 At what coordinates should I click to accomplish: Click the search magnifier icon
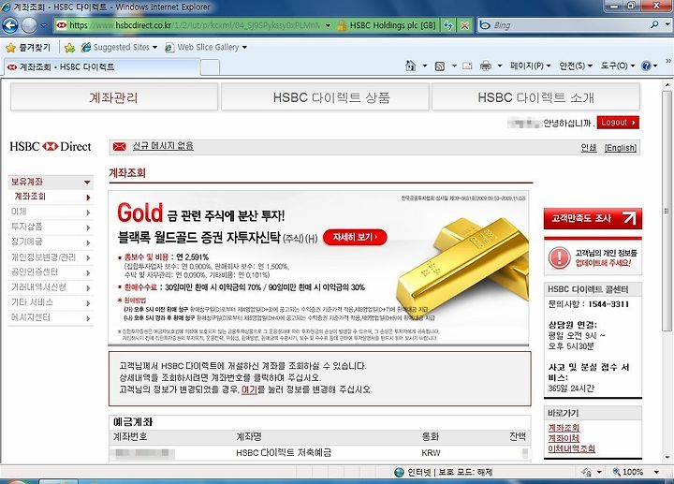pos(654,25)
